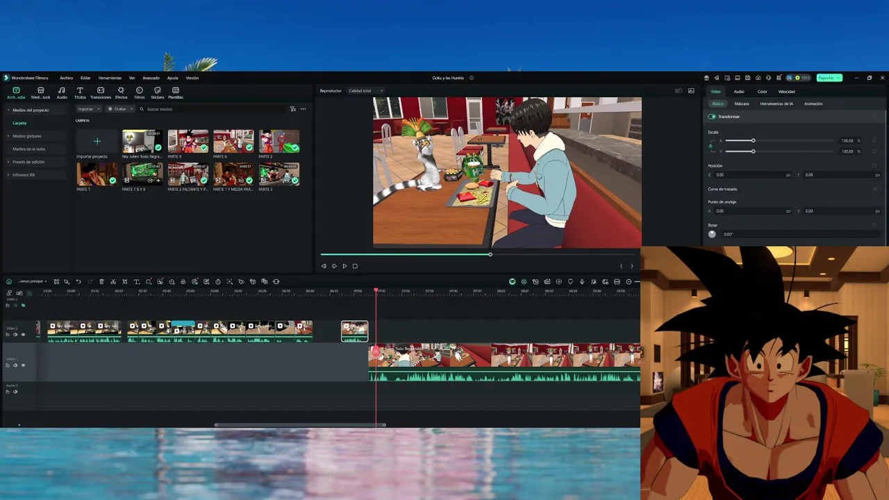Click the play button under preview

click(344, 266)
